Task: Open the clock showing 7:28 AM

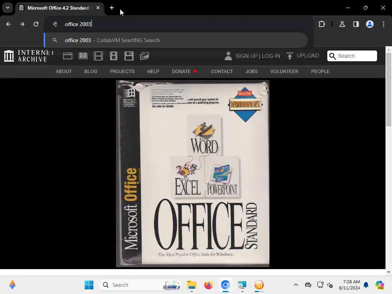Action: pyautogui.click(x=350, y=285)
